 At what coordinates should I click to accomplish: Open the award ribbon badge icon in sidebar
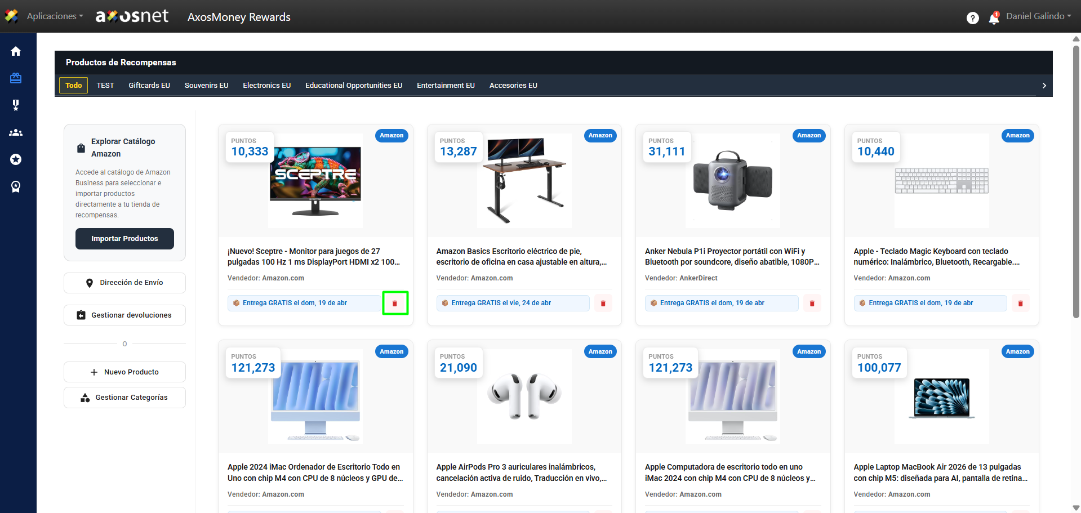16,187
